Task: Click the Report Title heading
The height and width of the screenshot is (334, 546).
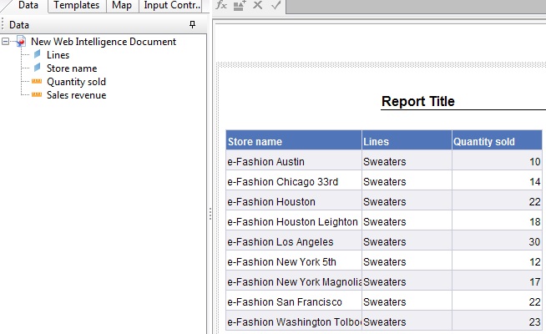Action: (x=418, y=102)
